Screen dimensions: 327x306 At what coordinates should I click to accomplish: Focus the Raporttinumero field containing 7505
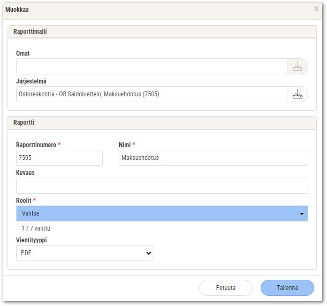pyautogui.click(x=59, y=158)
